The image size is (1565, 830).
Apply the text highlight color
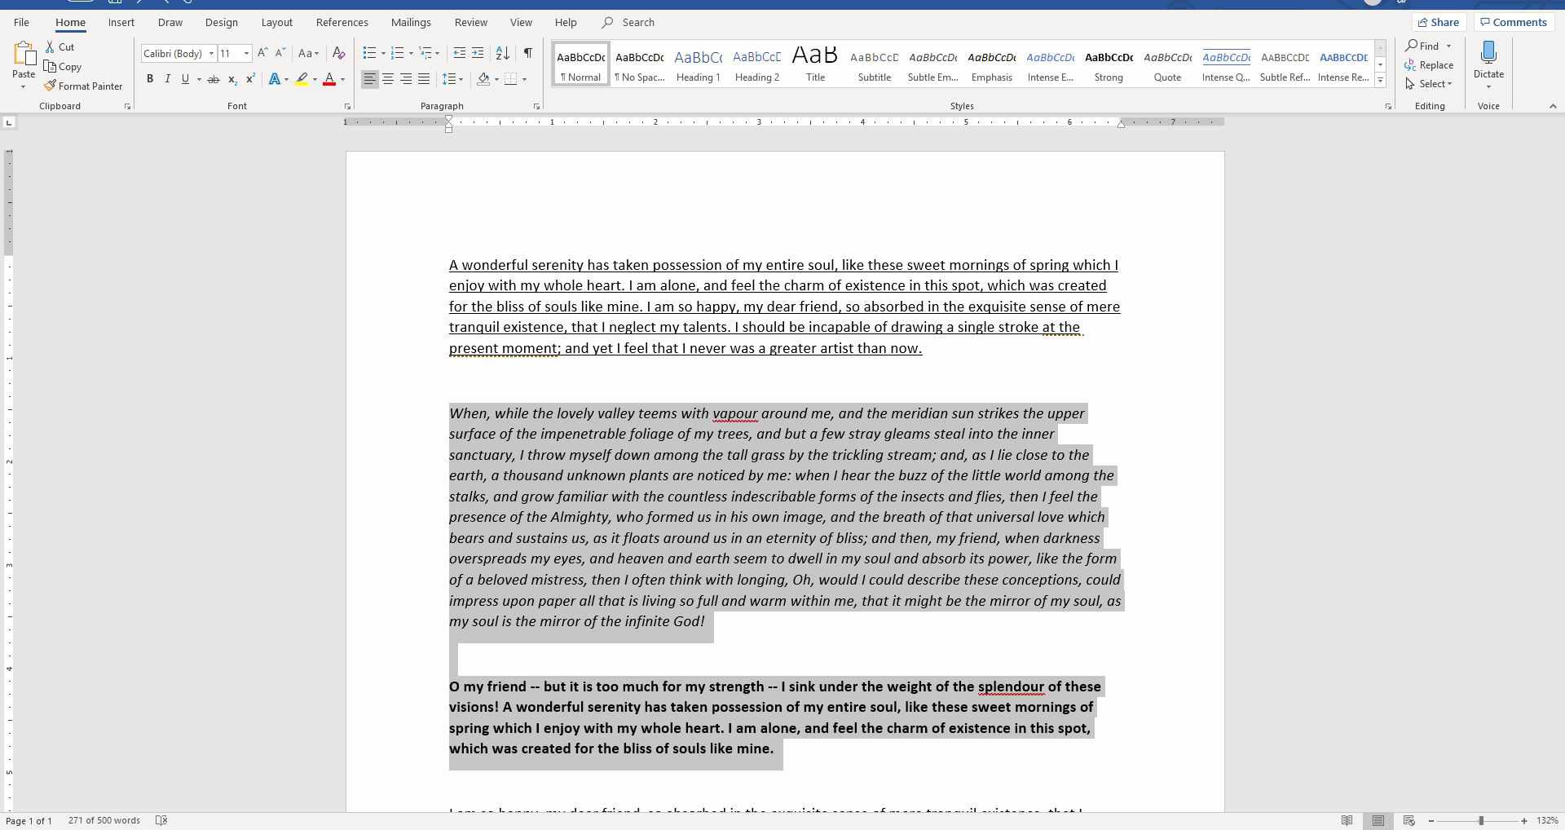pos(302,79)
